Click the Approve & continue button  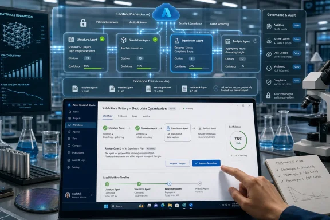click(206, 163)
